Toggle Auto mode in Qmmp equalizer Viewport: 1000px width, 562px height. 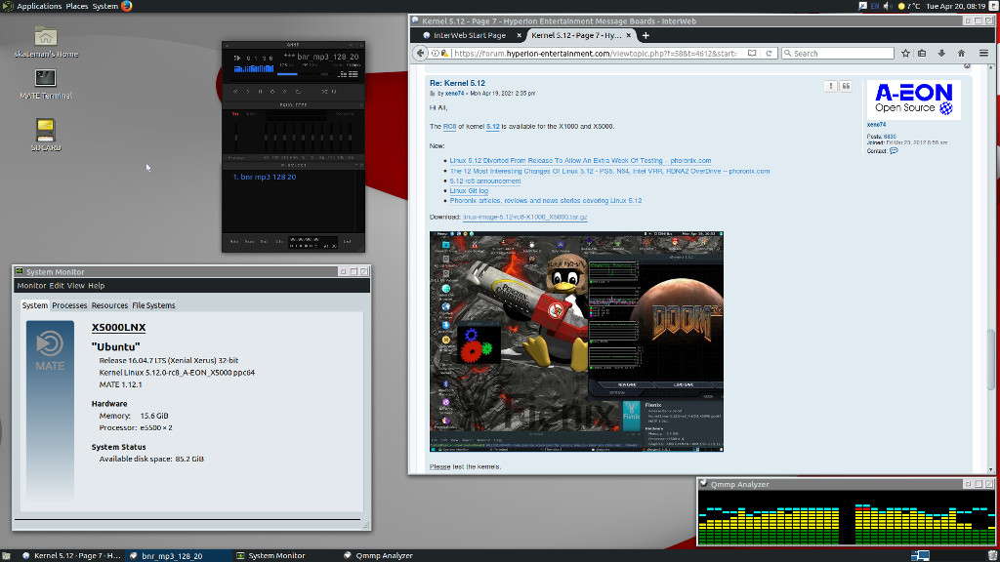point(251,114)
